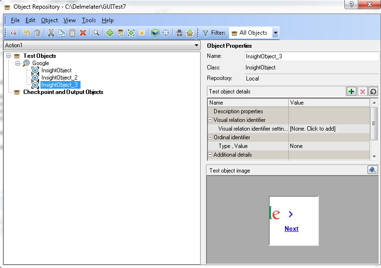Screen dimensions: 381x268
Task: Open the All Objects filter dropdown
Action: click(x=275, y=33)
